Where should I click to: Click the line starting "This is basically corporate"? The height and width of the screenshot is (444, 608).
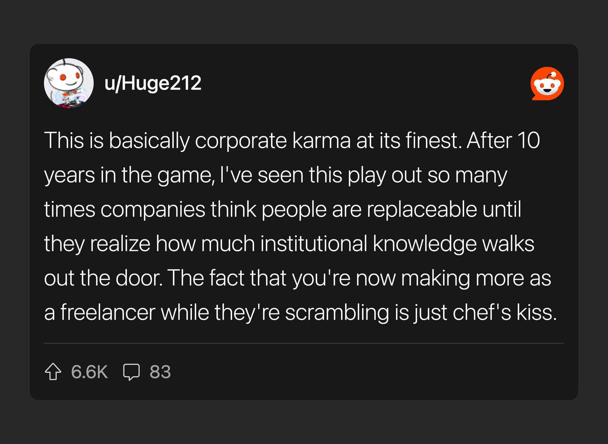point(292,141)
